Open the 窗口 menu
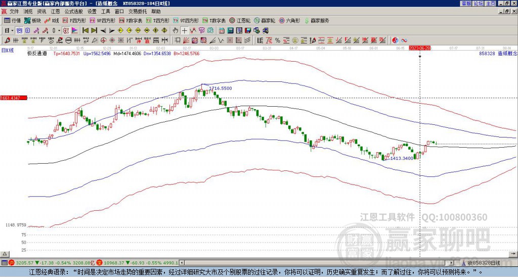518x277 pixels. (119, 12)
